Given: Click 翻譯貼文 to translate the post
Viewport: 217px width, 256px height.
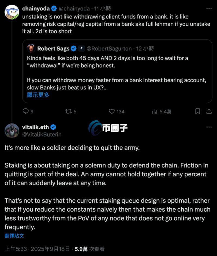Looking at the screenshot, I should [14, 236].
